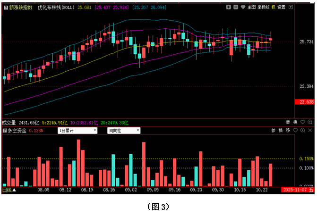Toggle 换 in the 成交量 row
Screen dimensions: 317x216
295,122
